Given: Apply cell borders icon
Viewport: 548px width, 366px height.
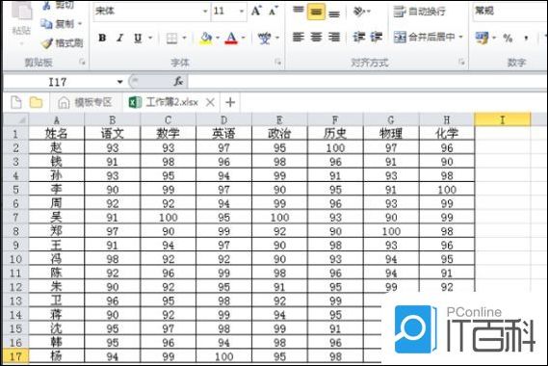Looking at the screenshot, I should pyautogui.click(x=171, y=38).
